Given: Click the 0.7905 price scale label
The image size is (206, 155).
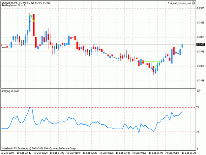Looking at the screenshot, I should (201, 8).
